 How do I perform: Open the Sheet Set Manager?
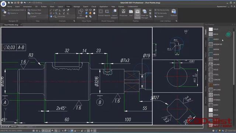[x=145, y=14]
